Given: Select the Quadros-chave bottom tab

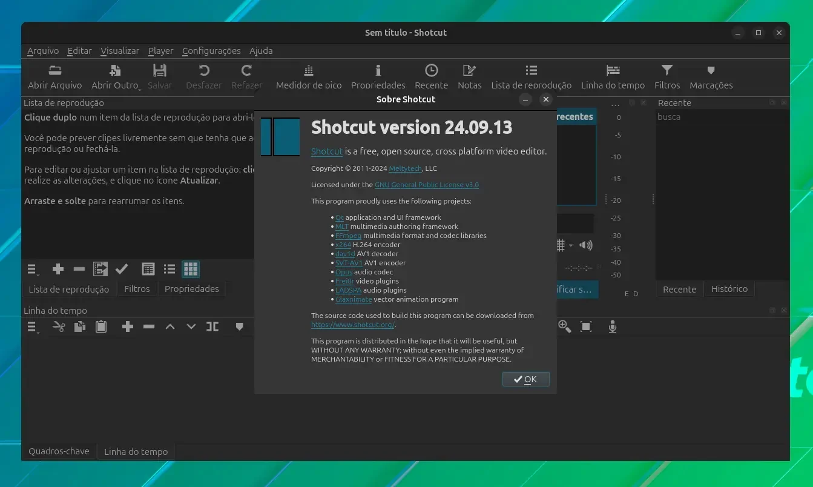Looking at the screenshot, I should (x=59, y=451).
